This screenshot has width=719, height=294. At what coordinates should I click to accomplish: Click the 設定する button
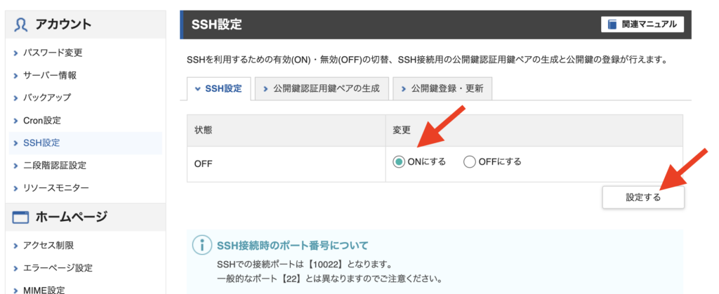643,197
